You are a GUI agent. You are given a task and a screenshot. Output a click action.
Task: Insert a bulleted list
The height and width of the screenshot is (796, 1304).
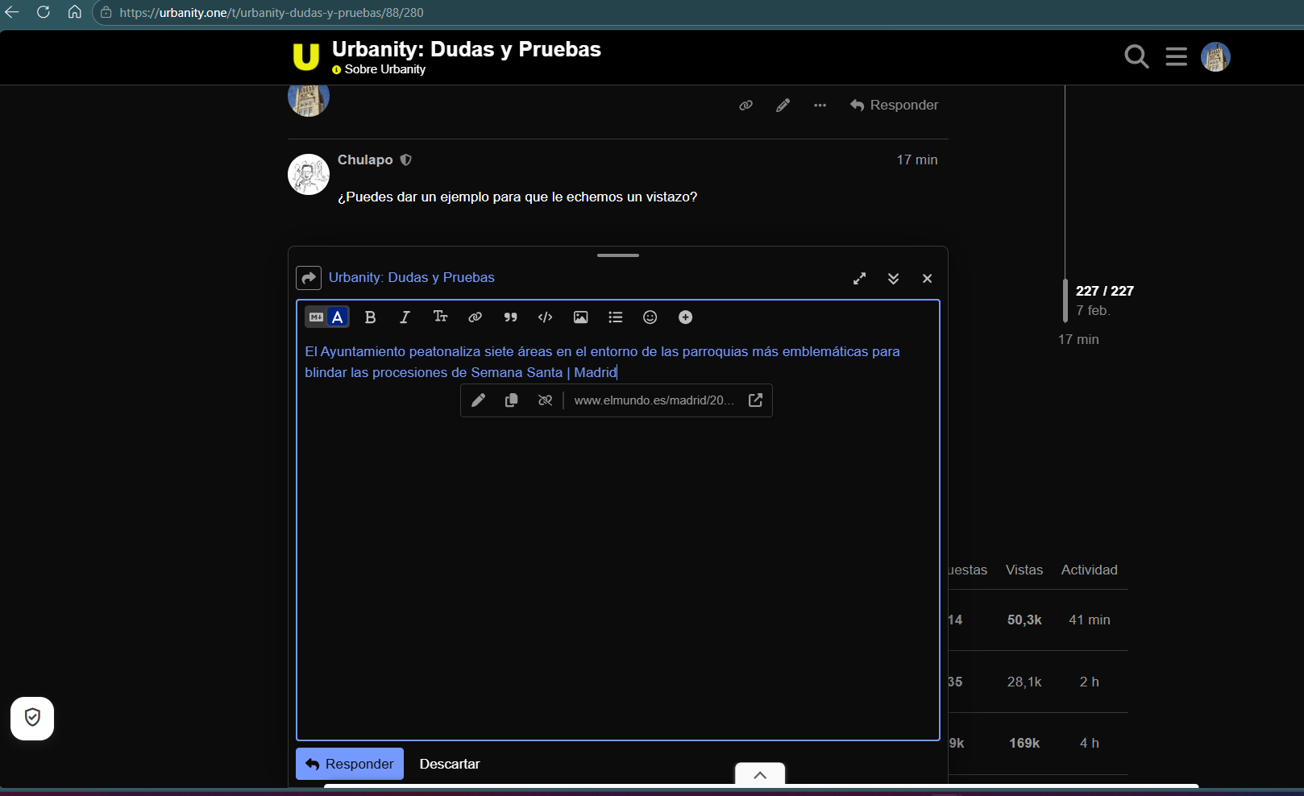pyautogui.click(x=616, y=317)
